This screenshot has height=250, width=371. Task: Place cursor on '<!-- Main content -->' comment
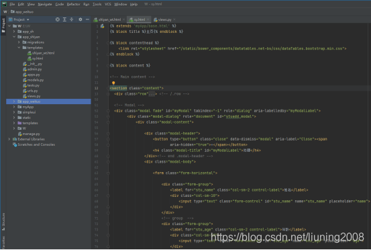point(132,77)
